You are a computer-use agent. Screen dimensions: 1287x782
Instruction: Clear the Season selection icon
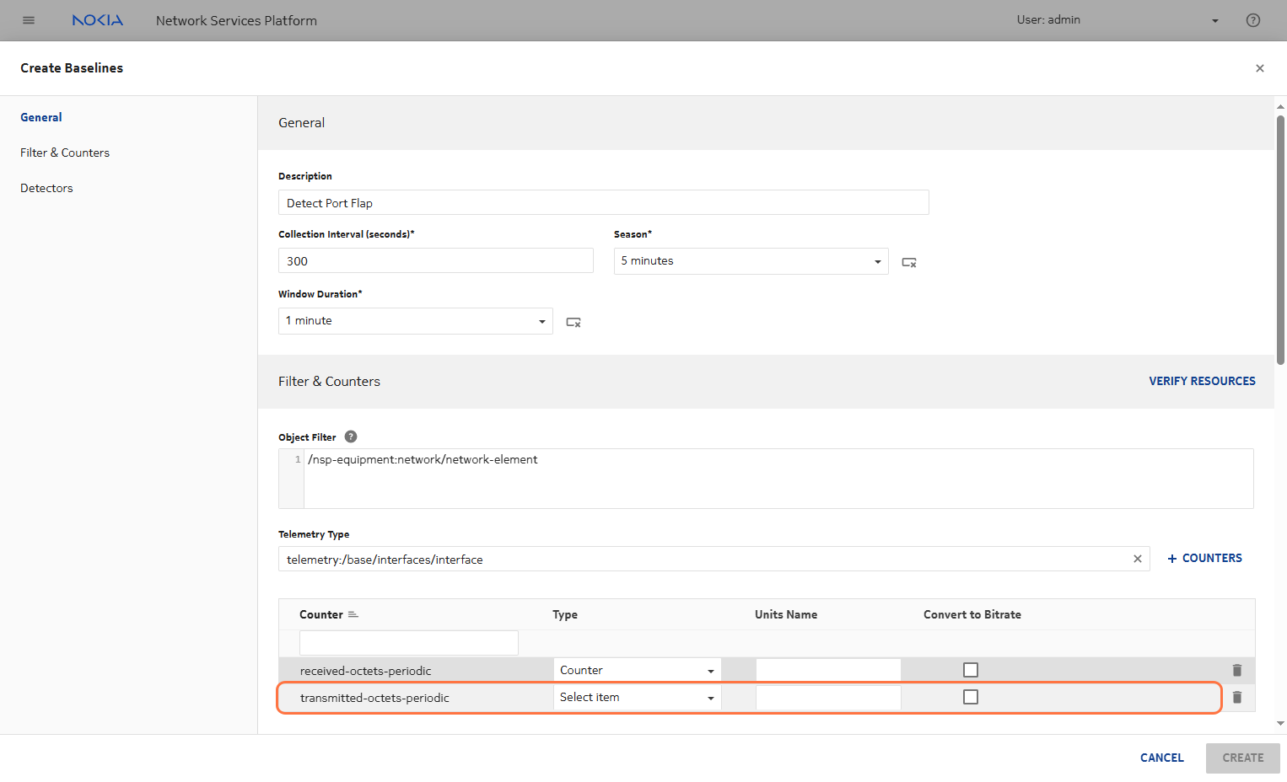908,262
